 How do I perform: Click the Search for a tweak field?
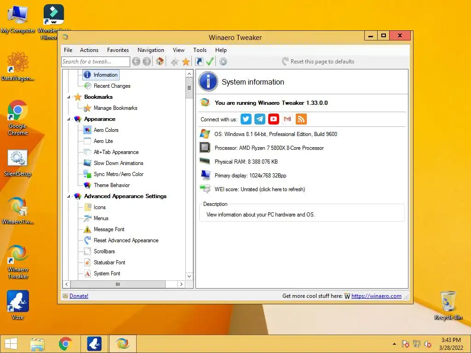[x=96, y=62]
